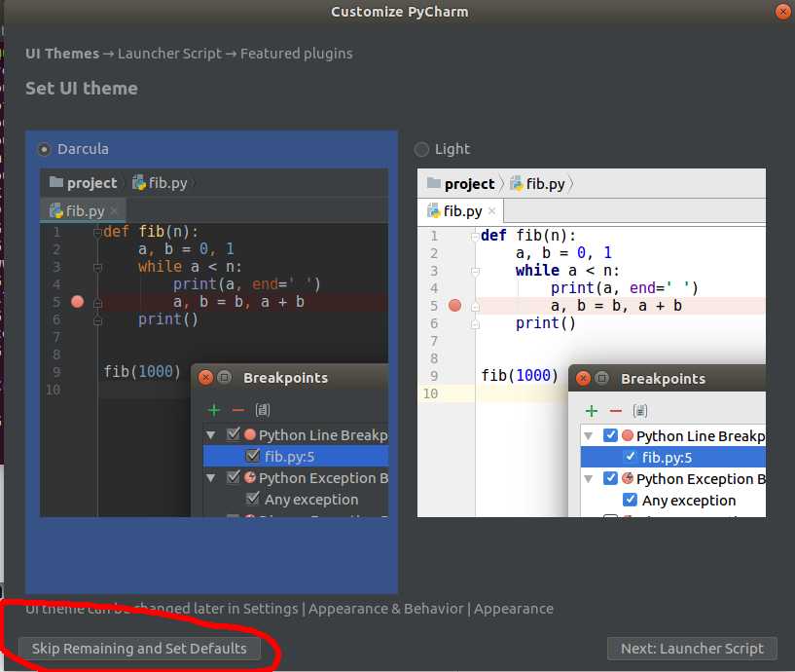
Task: Select the fib.py tab in Darcula preview
Action: coord(83,210)
